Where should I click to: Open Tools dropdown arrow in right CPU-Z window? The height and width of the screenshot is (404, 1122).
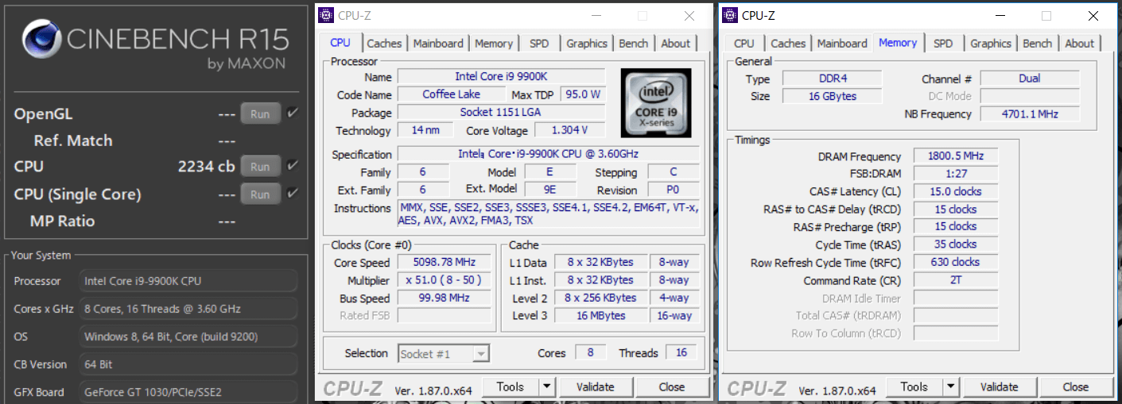tap(950, 387)
